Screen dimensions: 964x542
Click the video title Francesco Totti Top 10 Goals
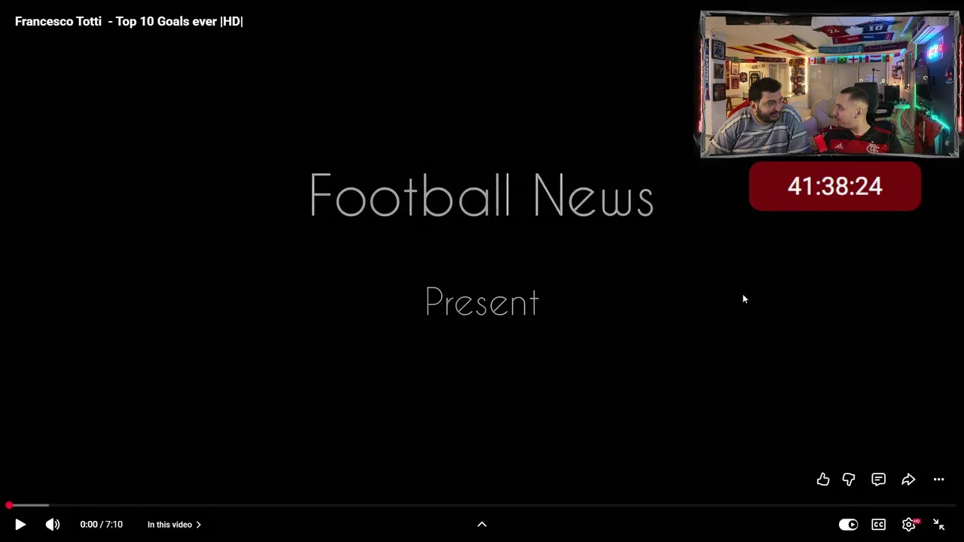tap(129, 21)
